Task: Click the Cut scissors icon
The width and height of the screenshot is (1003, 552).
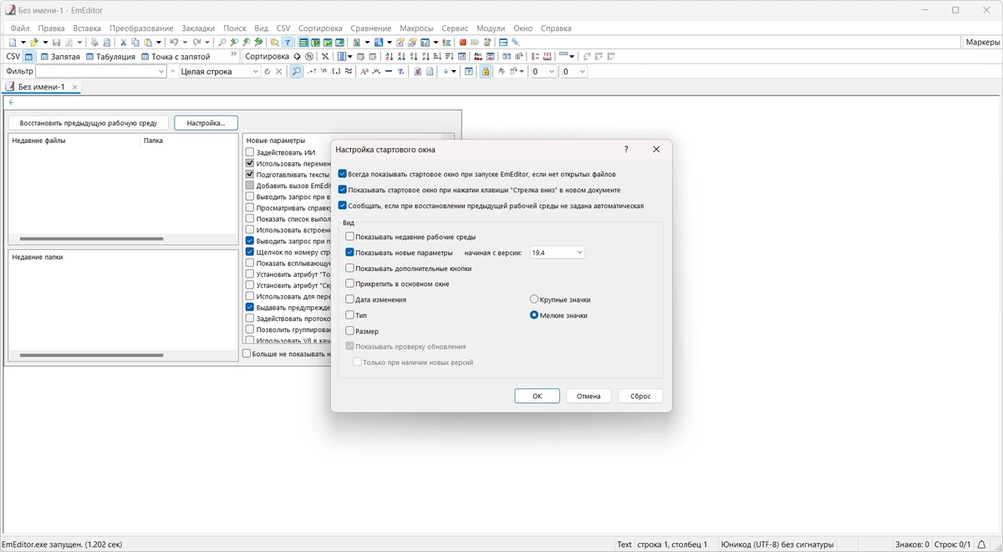Action: coord(124,42)
